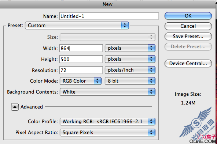Open the Preset dropdown set to Custom

(77, 25)
